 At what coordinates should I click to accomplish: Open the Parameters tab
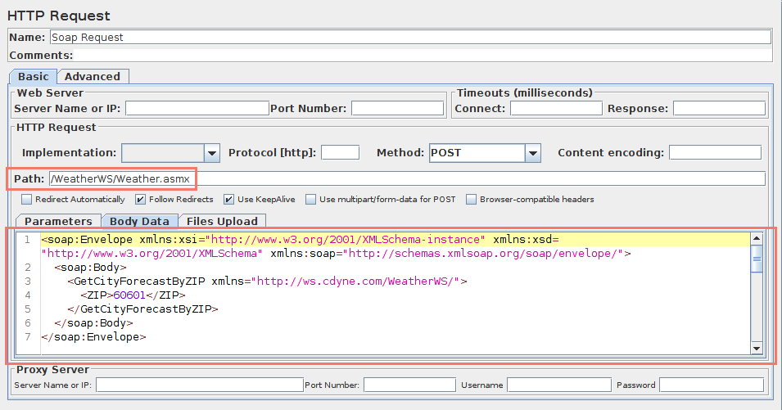[57, 221]
